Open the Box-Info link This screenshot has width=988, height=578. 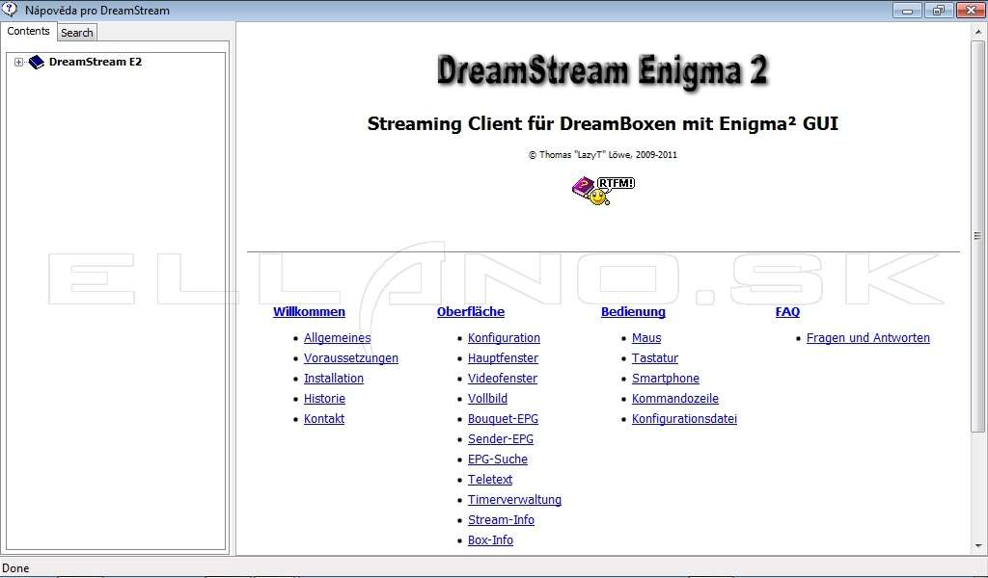click(x=490, y=539)
